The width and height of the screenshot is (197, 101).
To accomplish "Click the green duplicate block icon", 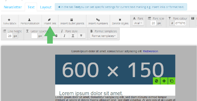I will (171, 81).
